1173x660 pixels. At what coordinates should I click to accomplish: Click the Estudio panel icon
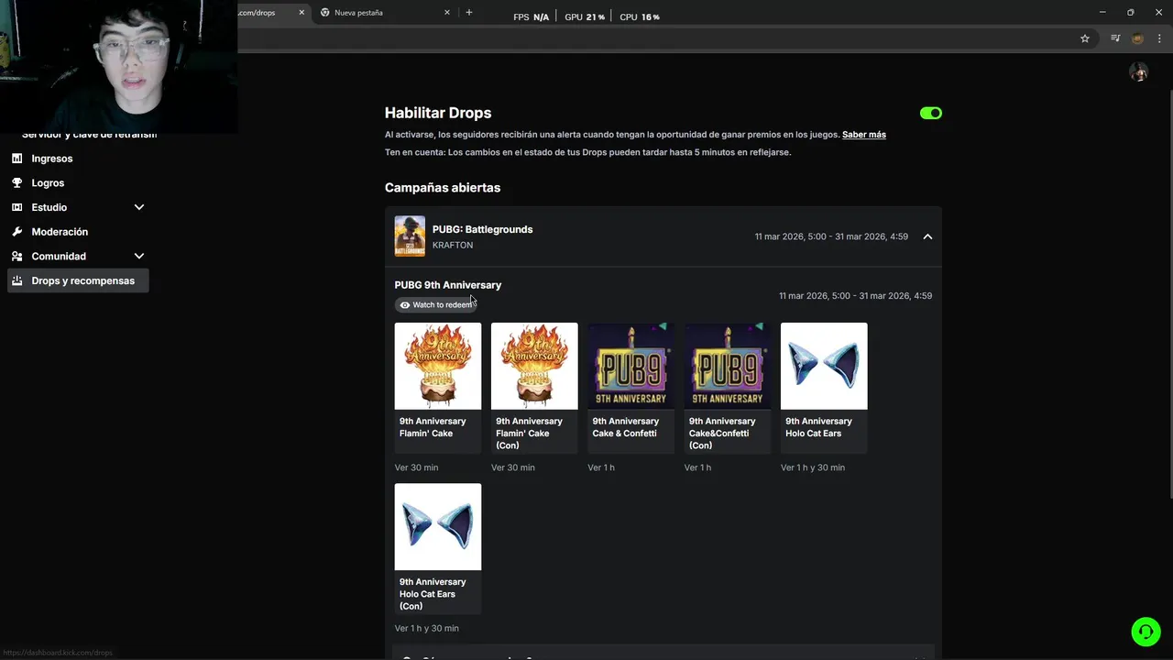click(x=16, y=207)
